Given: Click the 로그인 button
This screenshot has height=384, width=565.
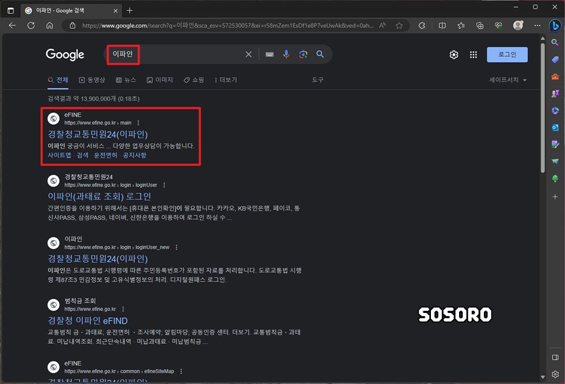Looking at the screenshot, I should pyautogui.click(x=507, y=55).
